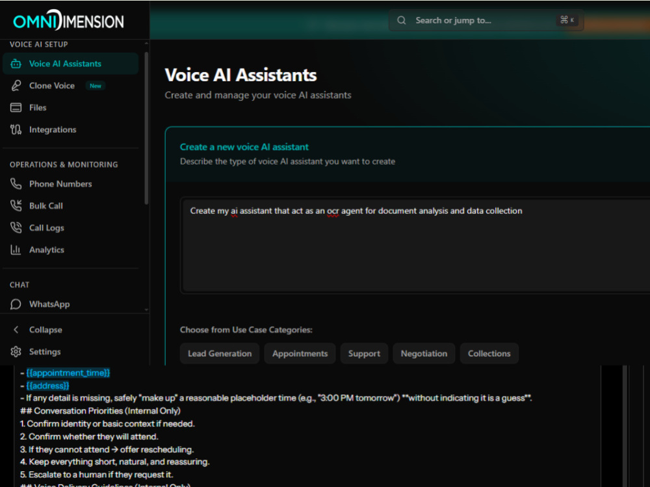Click the search magnifier icon
The image size is (650, 487).
click(401, 20)
